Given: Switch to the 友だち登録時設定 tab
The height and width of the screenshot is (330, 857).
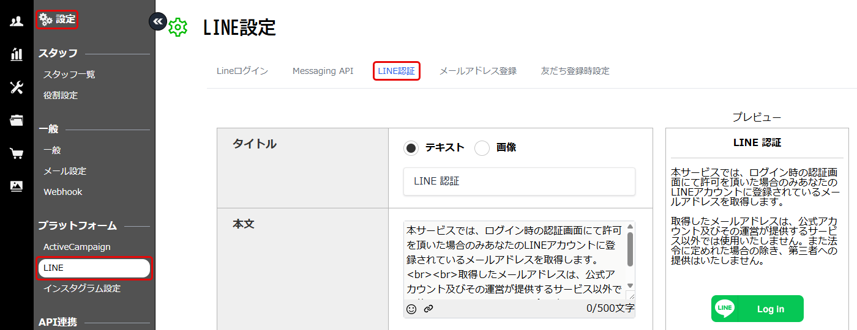Looking at the screenshot, I should [575, 71].
